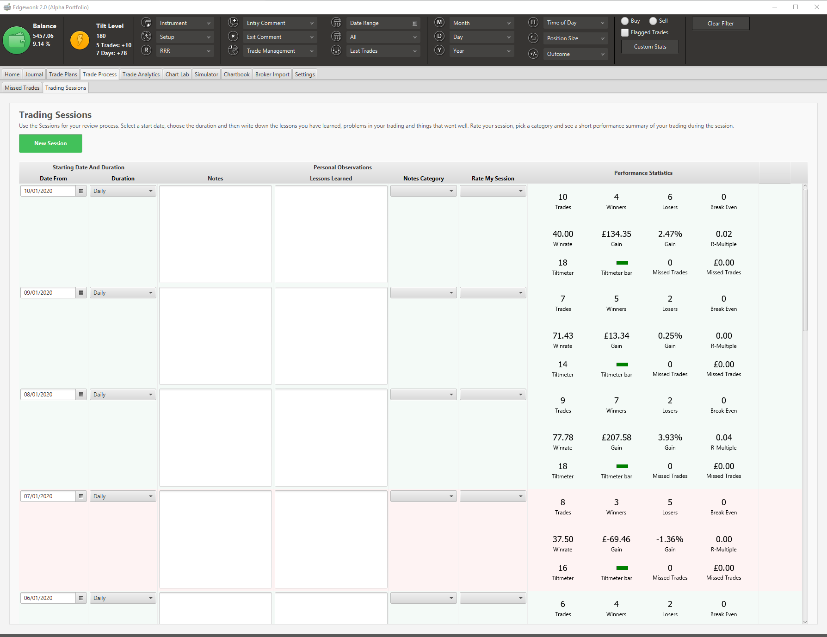Click the Edgewonk app icon in title bar
The height and width of the screenshot is (637, 827).
click(7, 7)
